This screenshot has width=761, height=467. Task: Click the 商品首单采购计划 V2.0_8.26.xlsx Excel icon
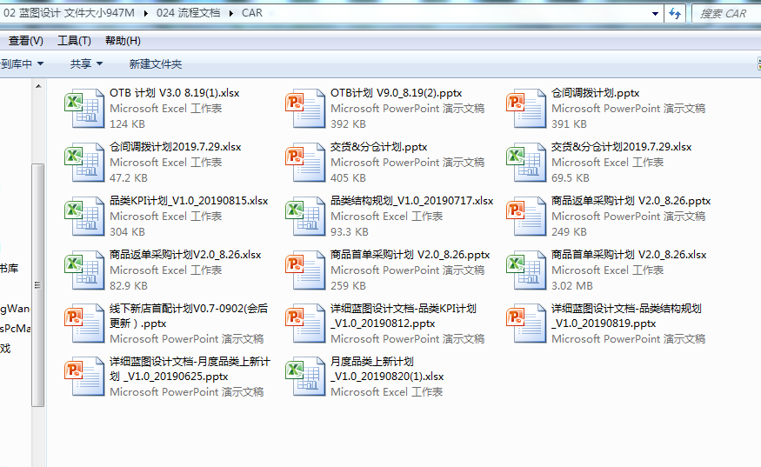click(524, 271)
